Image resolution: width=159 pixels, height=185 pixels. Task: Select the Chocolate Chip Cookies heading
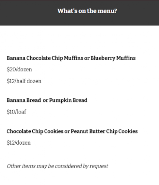pyautogui.click(x=72, y=131)
